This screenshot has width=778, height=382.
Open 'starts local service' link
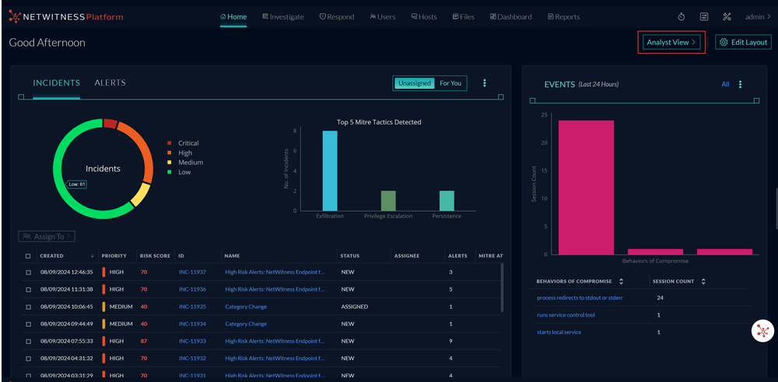click(559, 332)
